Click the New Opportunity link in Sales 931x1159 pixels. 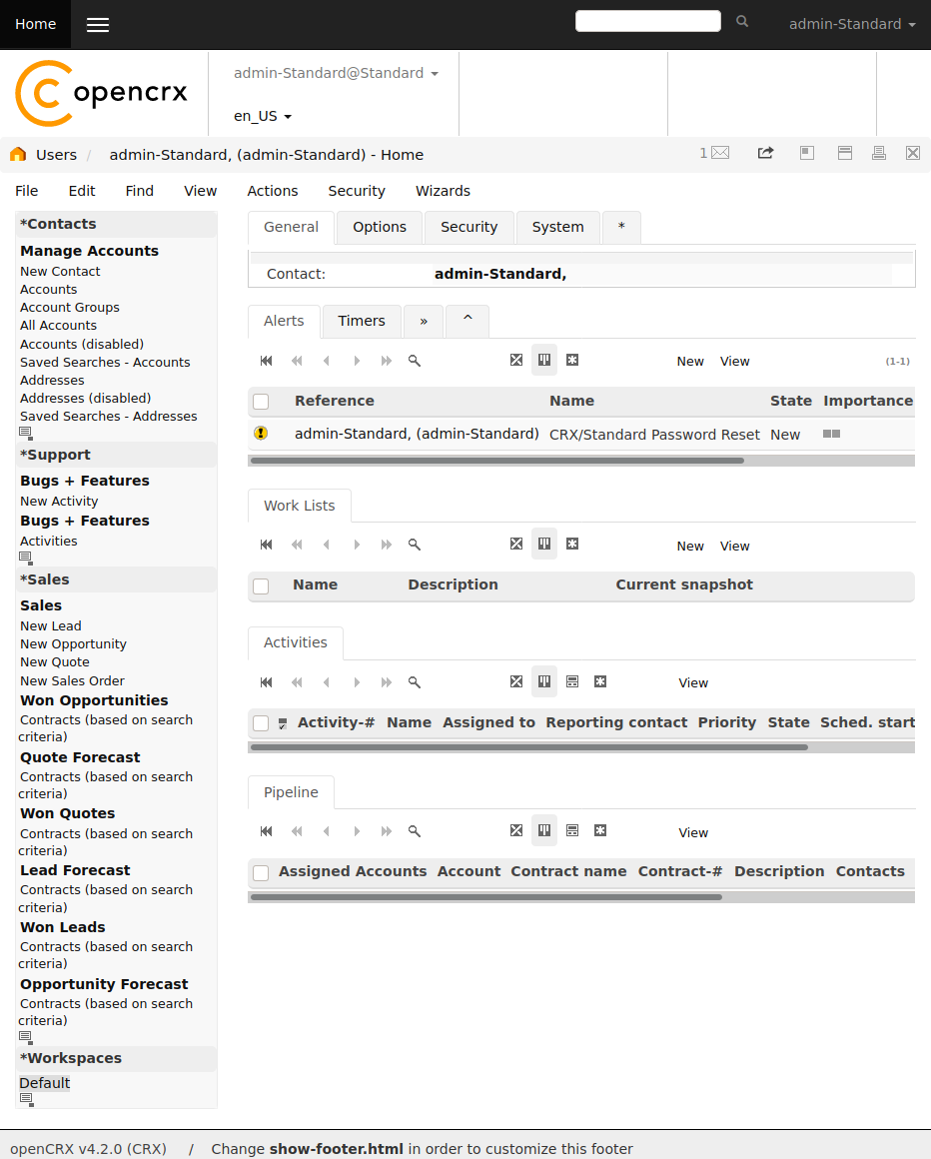point(73,643)
